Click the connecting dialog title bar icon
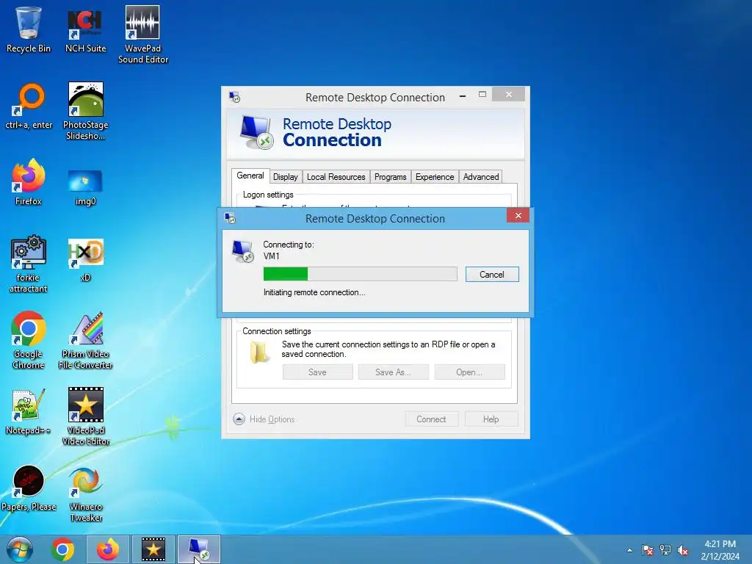The image size is (752, 564). point(230,219)
